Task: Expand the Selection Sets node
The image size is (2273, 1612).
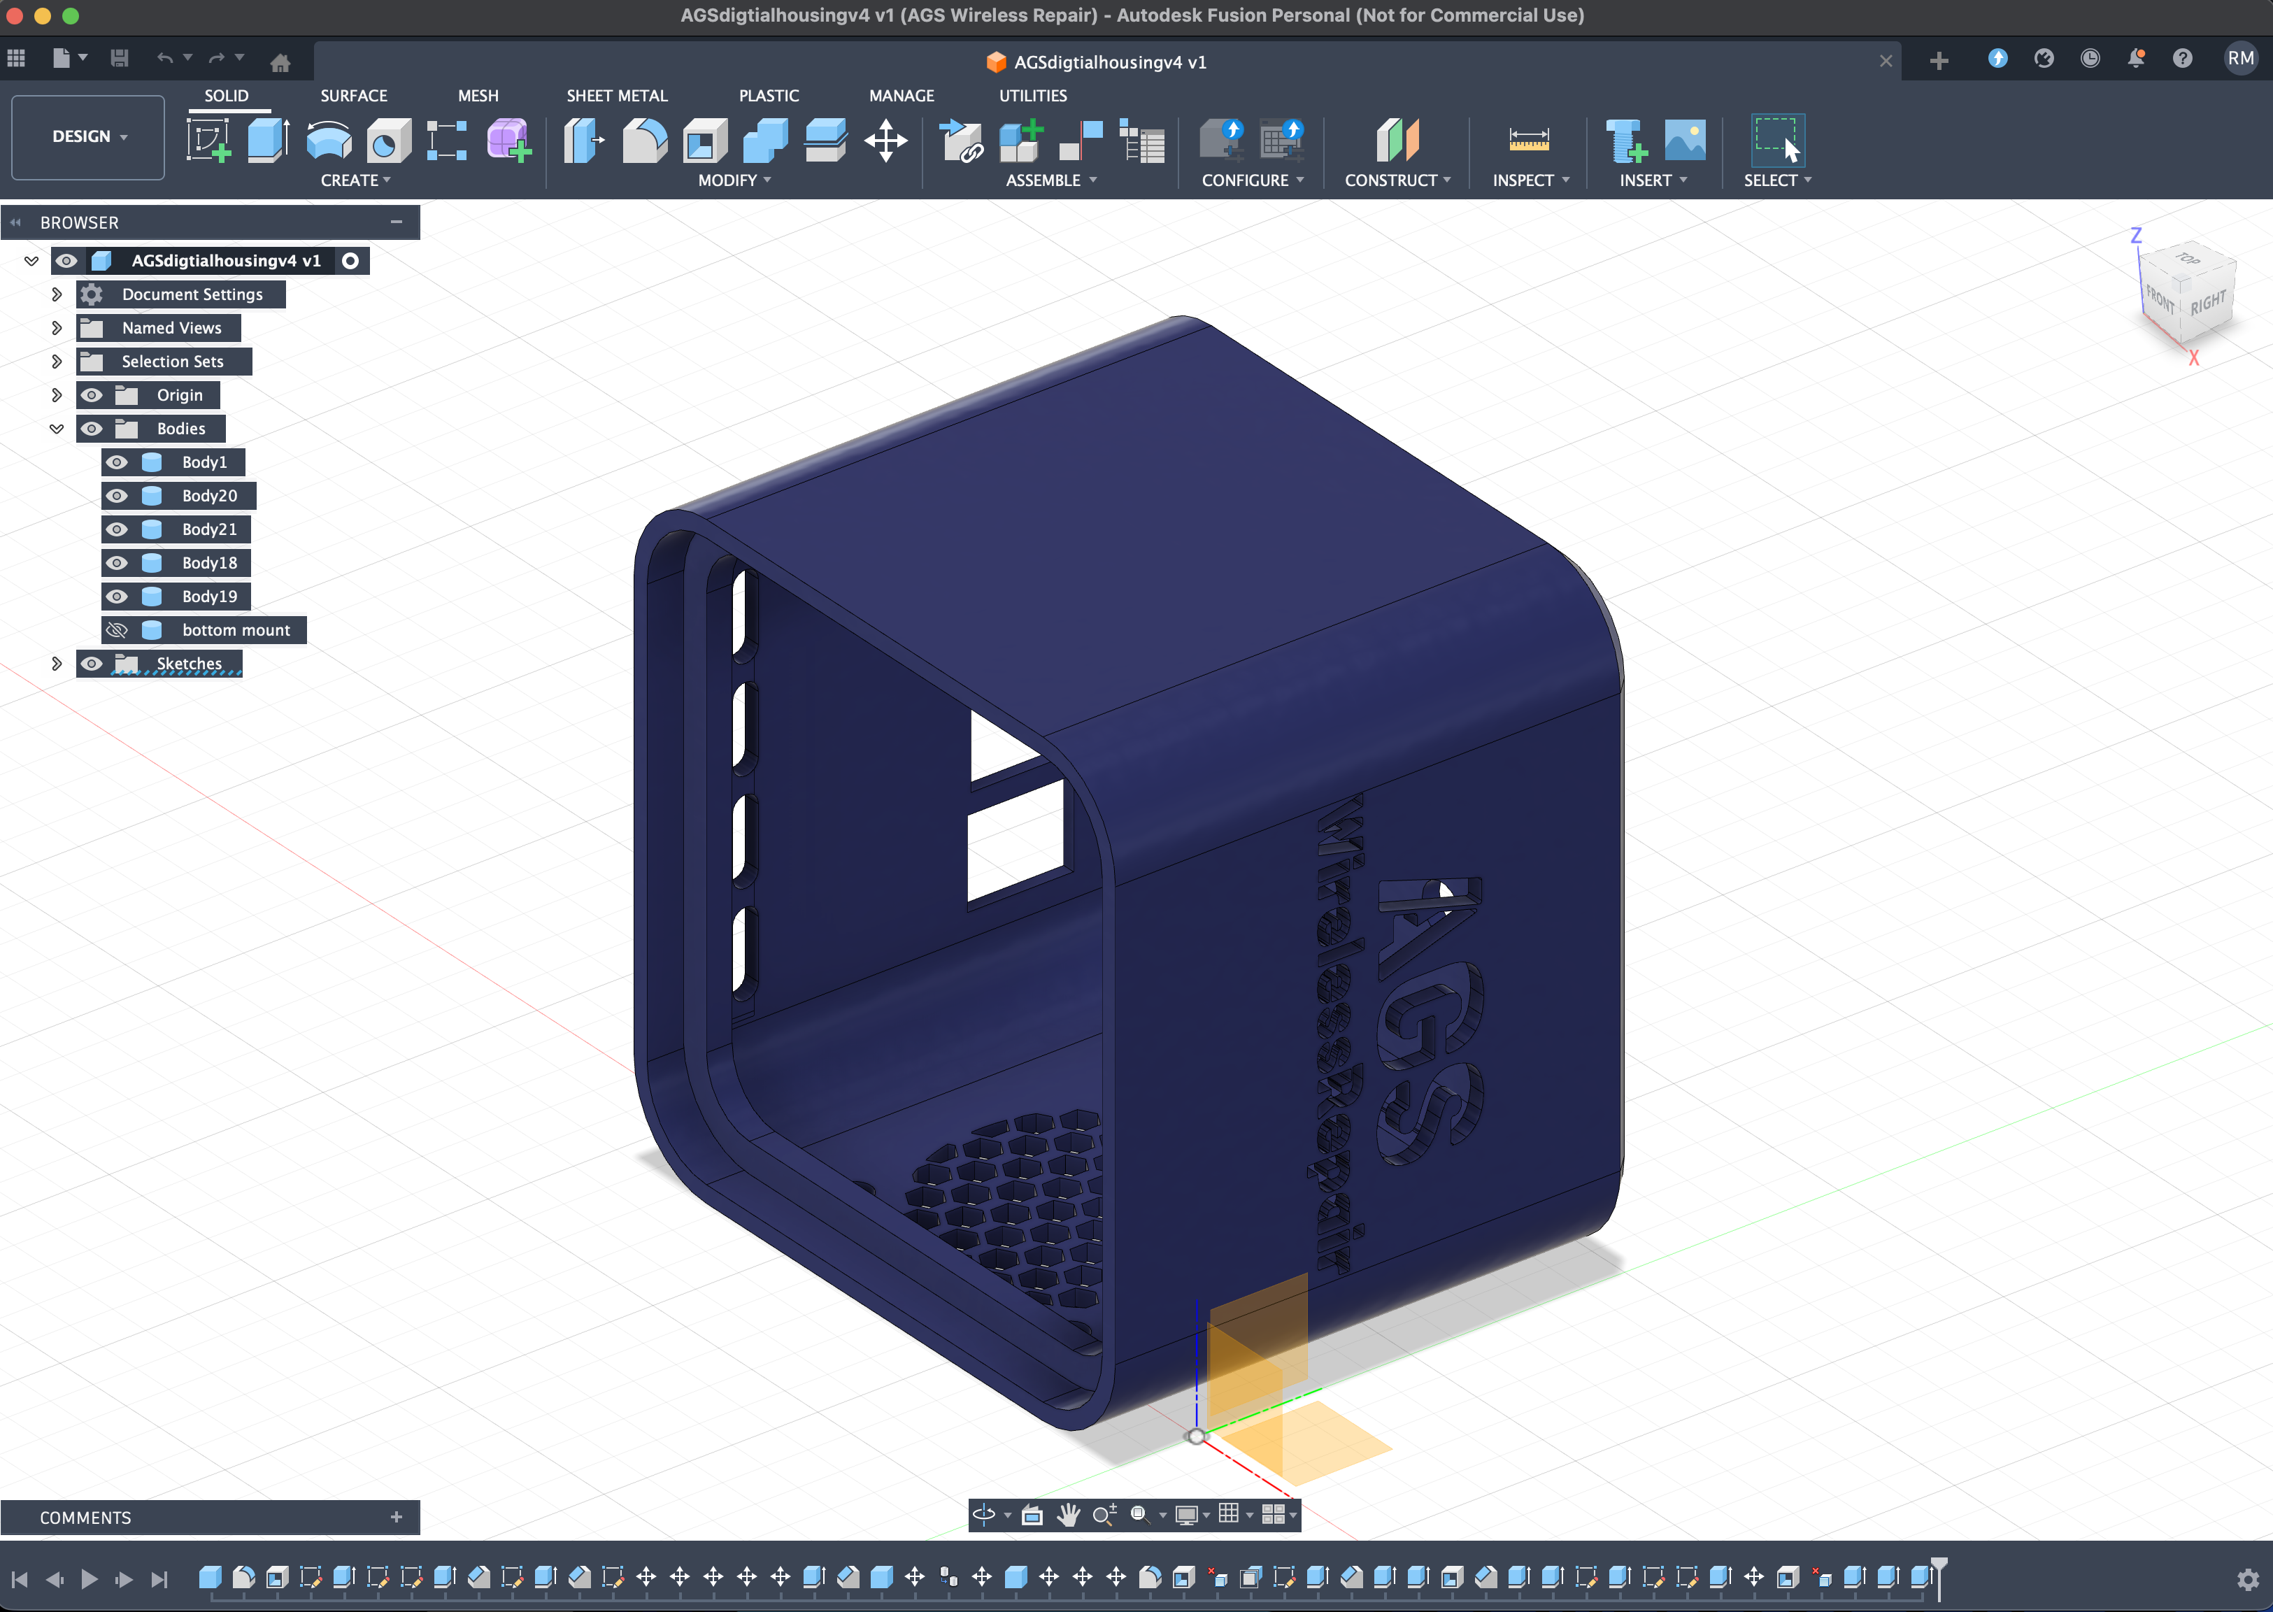Action: pos(57,362)
